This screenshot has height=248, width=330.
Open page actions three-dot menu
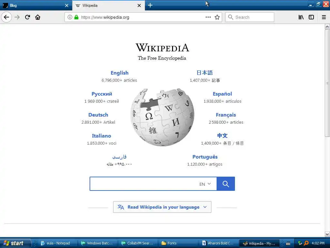[x=208, y=17]
